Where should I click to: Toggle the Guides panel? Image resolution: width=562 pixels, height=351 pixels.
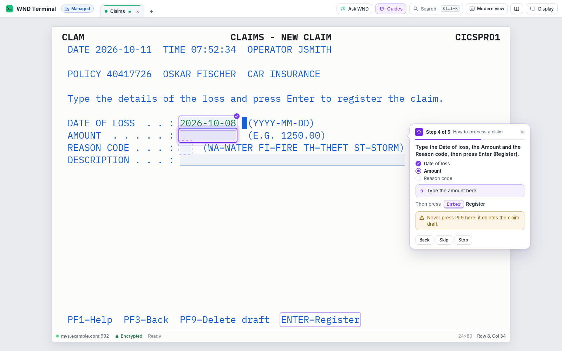[x=391, y=9]
